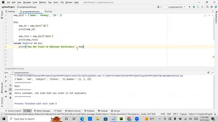
Task: Go to previous highlighted error arrow
Action: pyautogui.click(x=209, y=16)
